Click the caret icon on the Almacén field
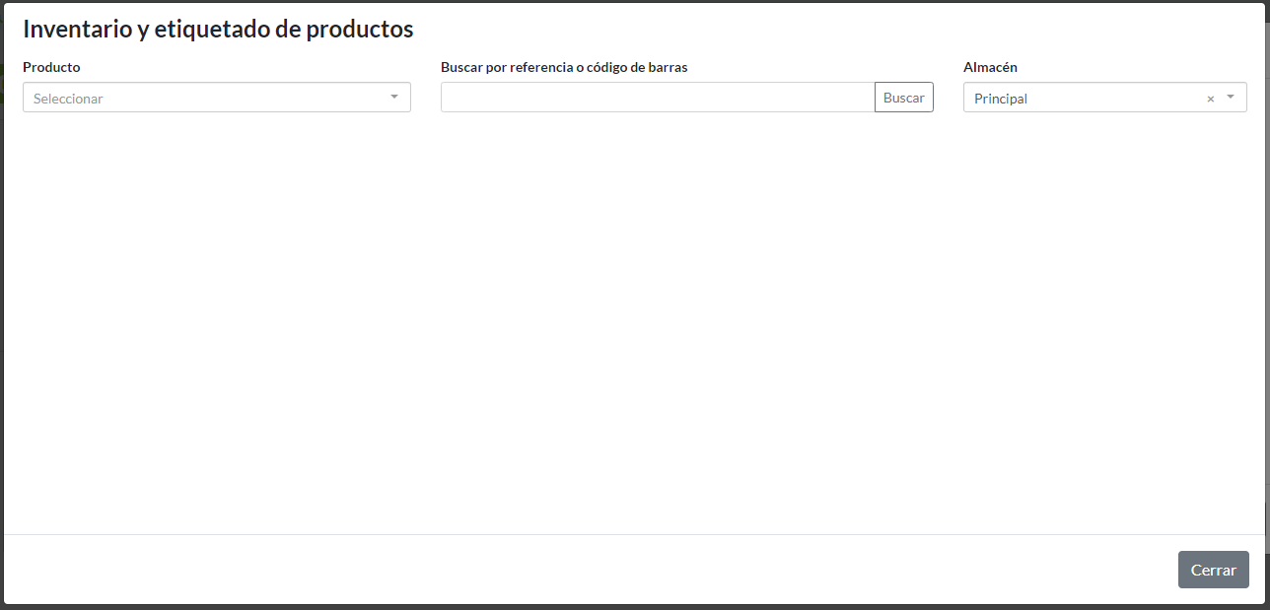This screenshot has height=610, width=1270. [x=1230, y=97]
